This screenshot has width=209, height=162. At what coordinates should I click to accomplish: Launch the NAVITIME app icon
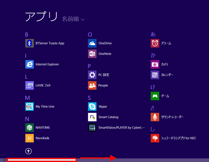tap(29, 128)
